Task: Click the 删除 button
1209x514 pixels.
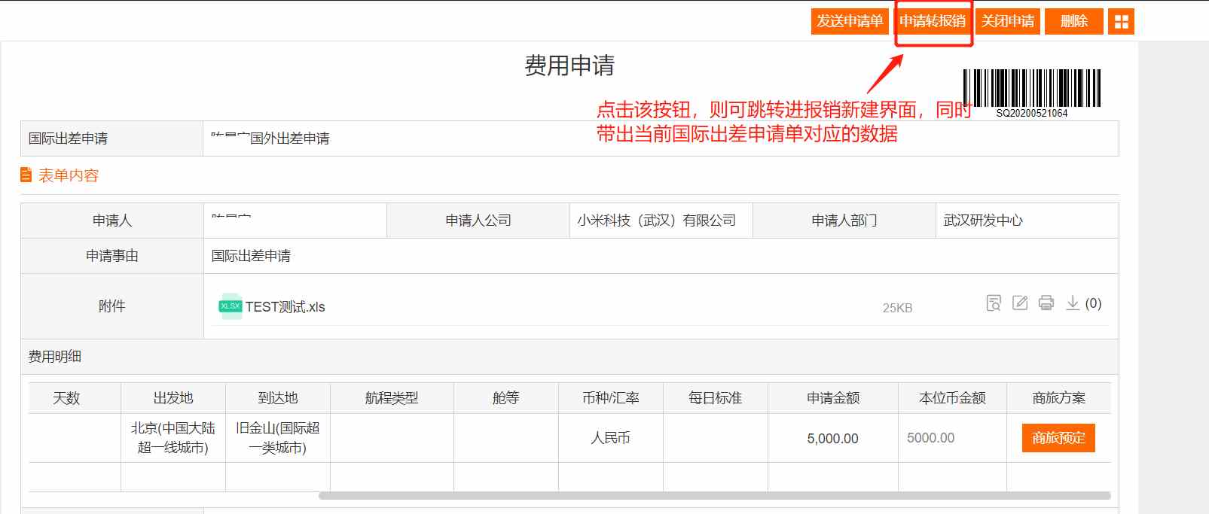Action: coord(1074,21)
